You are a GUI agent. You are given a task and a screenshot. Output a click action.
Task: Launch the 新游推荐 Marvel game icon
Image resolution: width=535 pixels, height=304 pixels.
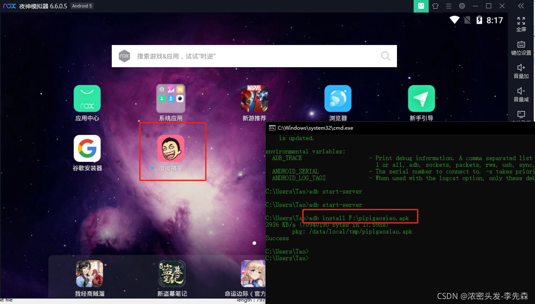pos(254,98)
